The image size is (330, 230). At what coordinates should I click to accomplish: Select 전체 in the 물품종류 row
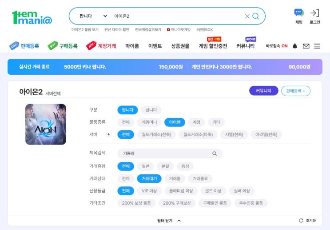(126, 122)
